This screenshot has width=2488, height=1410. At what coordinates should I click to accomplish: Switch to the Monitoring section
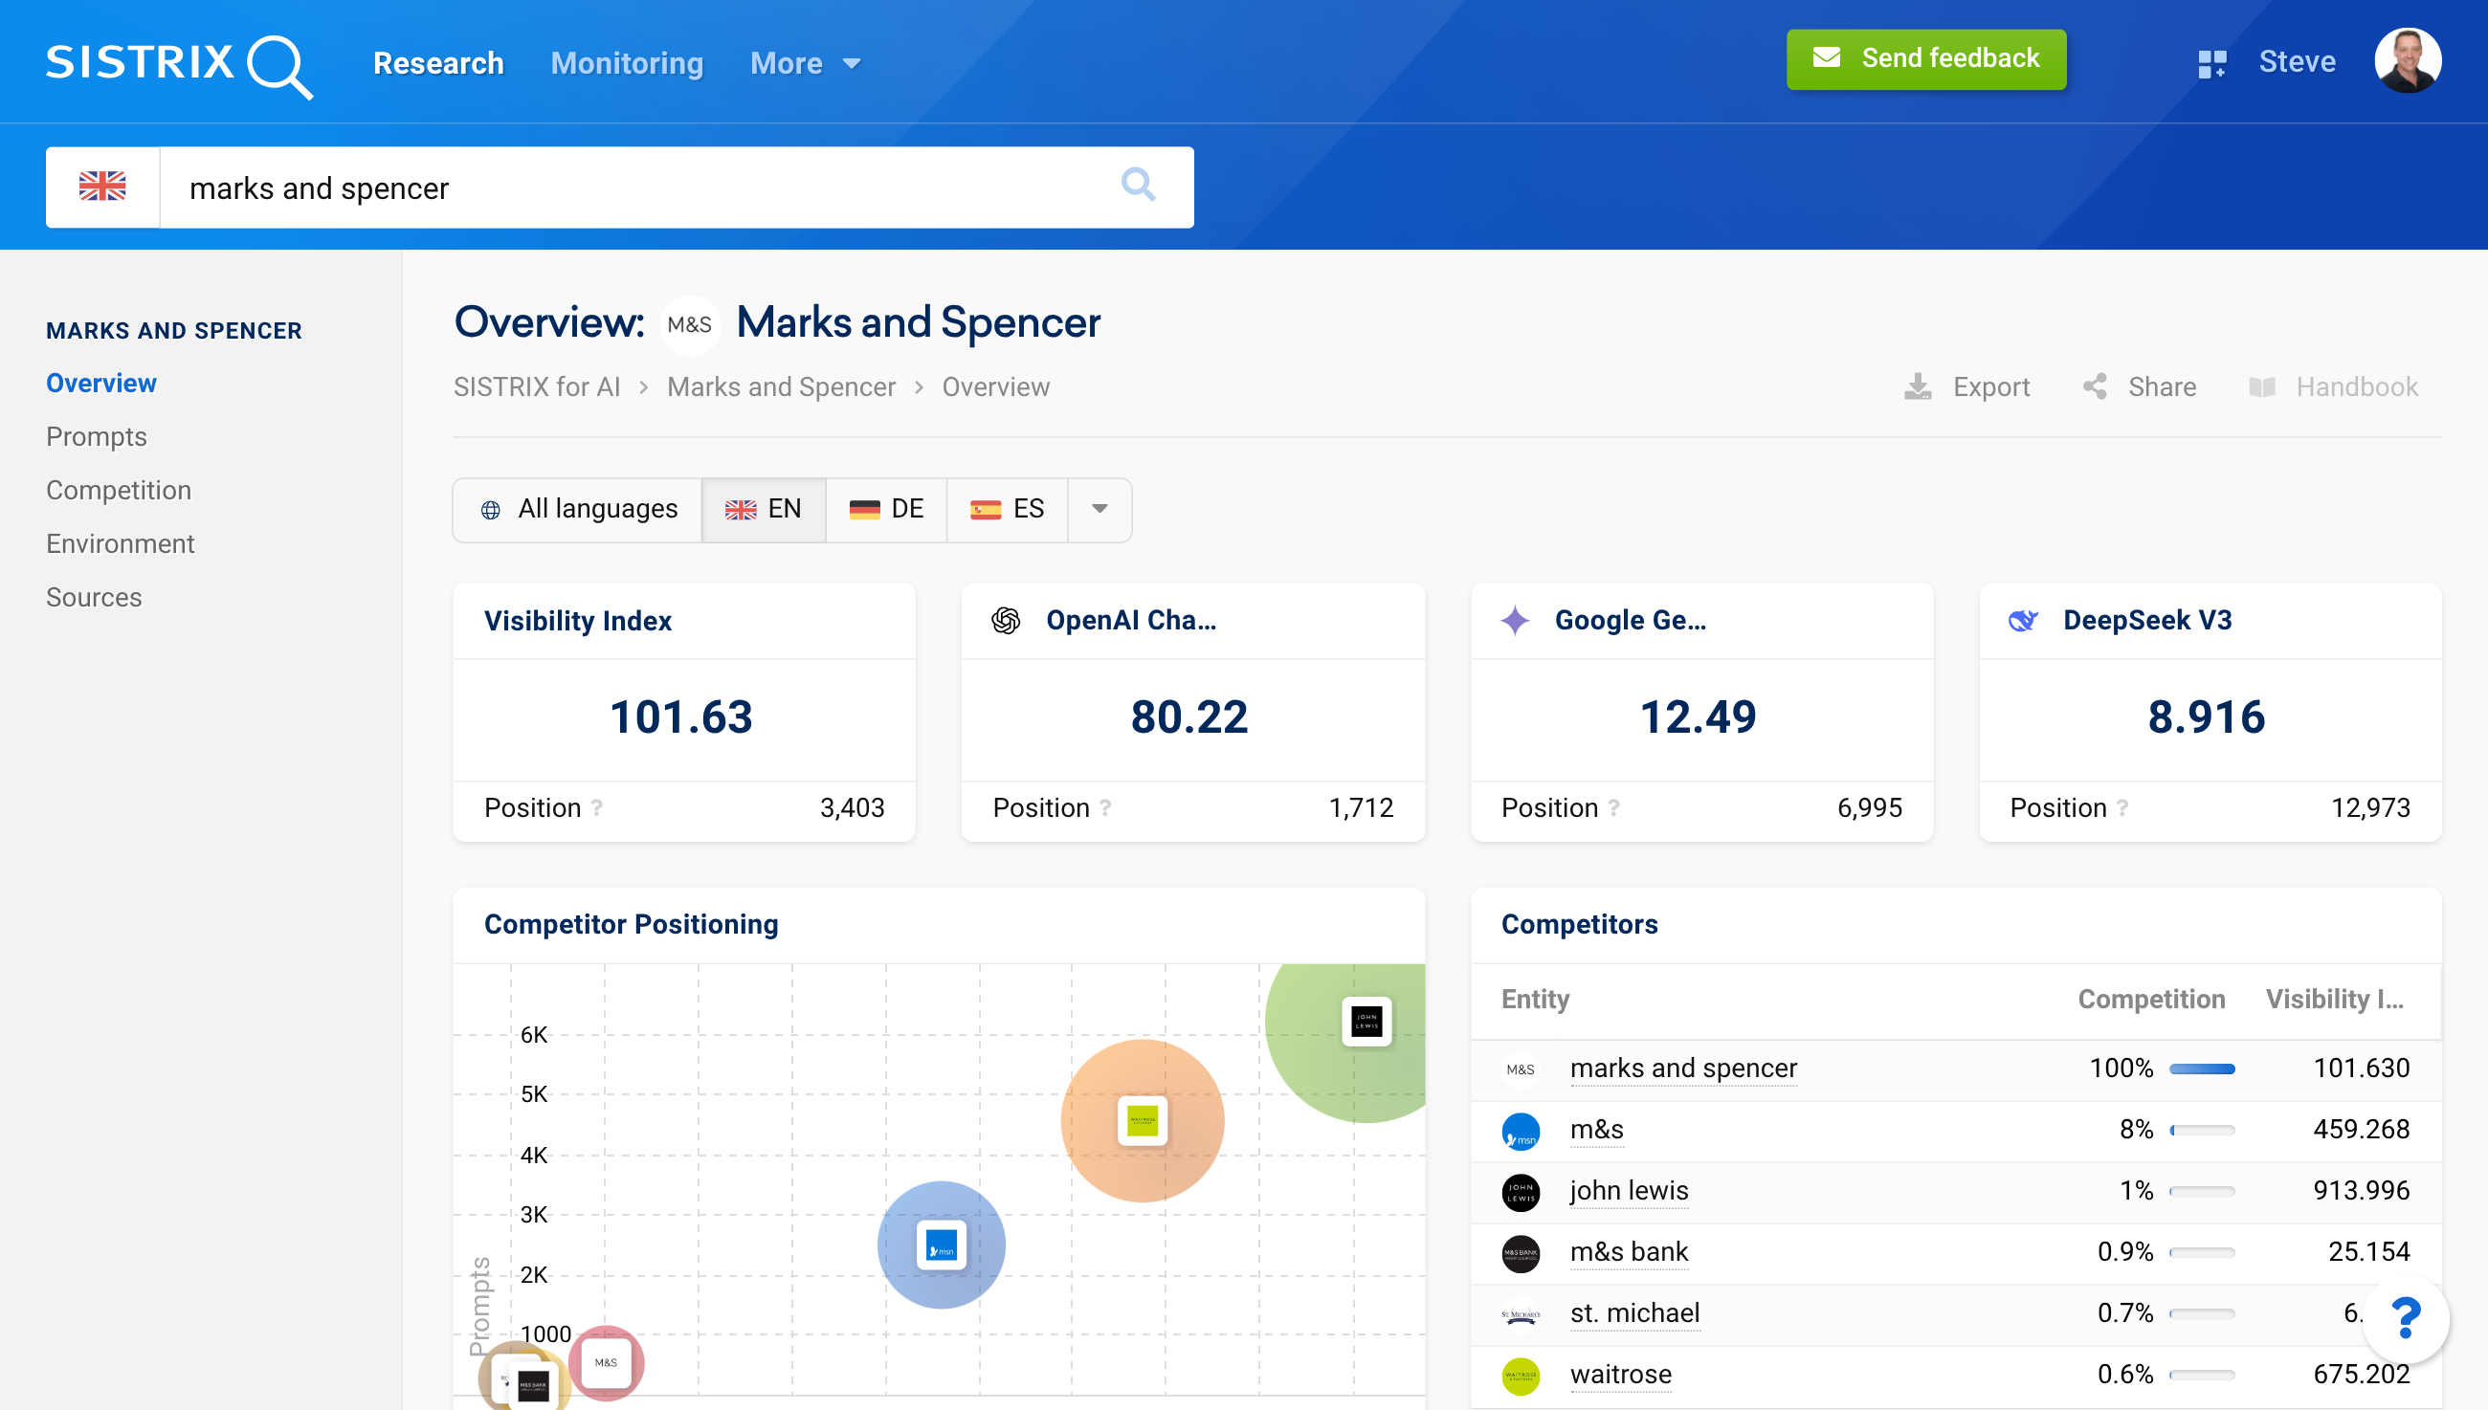[x=627, y=62]
